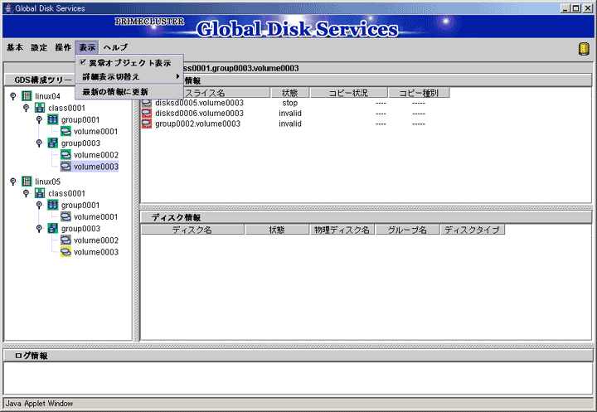Click the yellow cylinder icon at top right
Image resolution: width=597 pixels, height=412 pixels.
[x=584, y=49]
